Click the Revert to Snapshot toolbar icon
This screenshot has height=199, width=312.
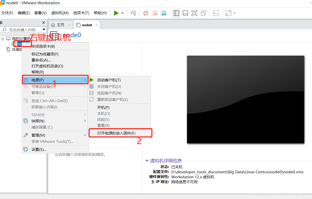click(x=155, y=13)
